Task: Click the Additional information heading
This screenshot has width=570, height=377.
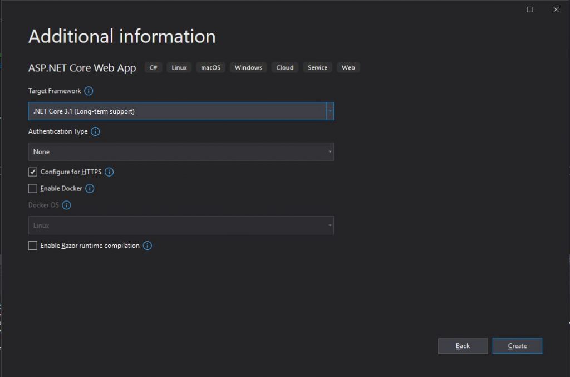Action: click(x=122, y=36)
